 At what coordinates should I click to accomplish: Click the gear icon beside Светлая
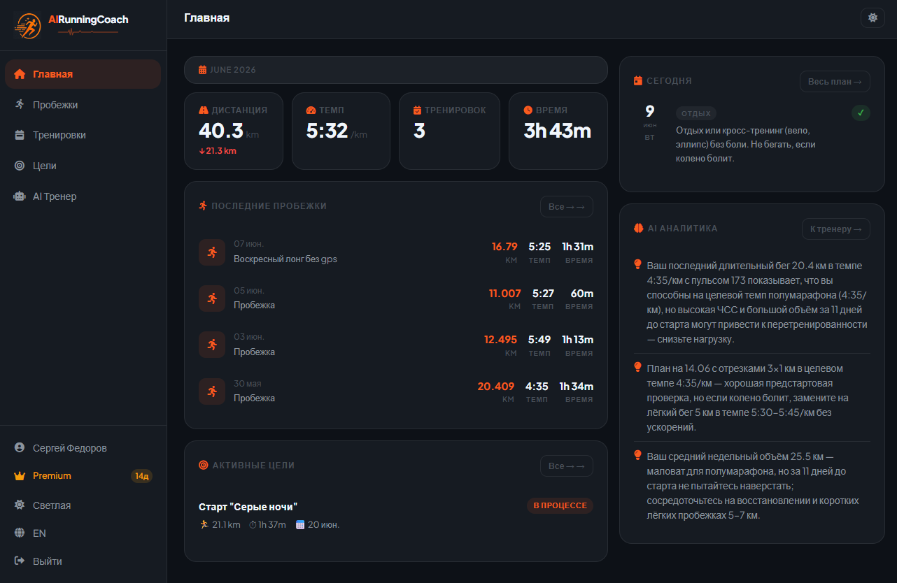[20, 505]
